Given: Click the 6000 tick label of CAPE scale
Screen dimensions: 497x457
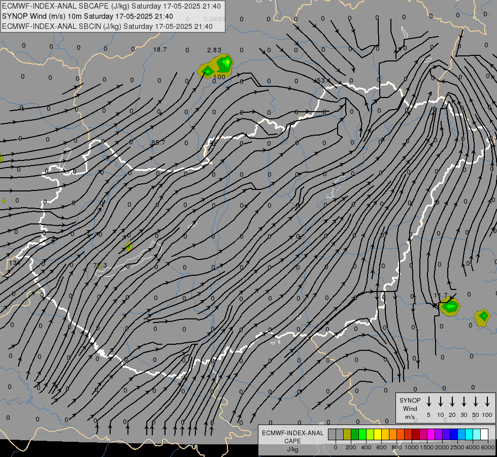Looking at the screenshot, I should click(x=488, y=447).
